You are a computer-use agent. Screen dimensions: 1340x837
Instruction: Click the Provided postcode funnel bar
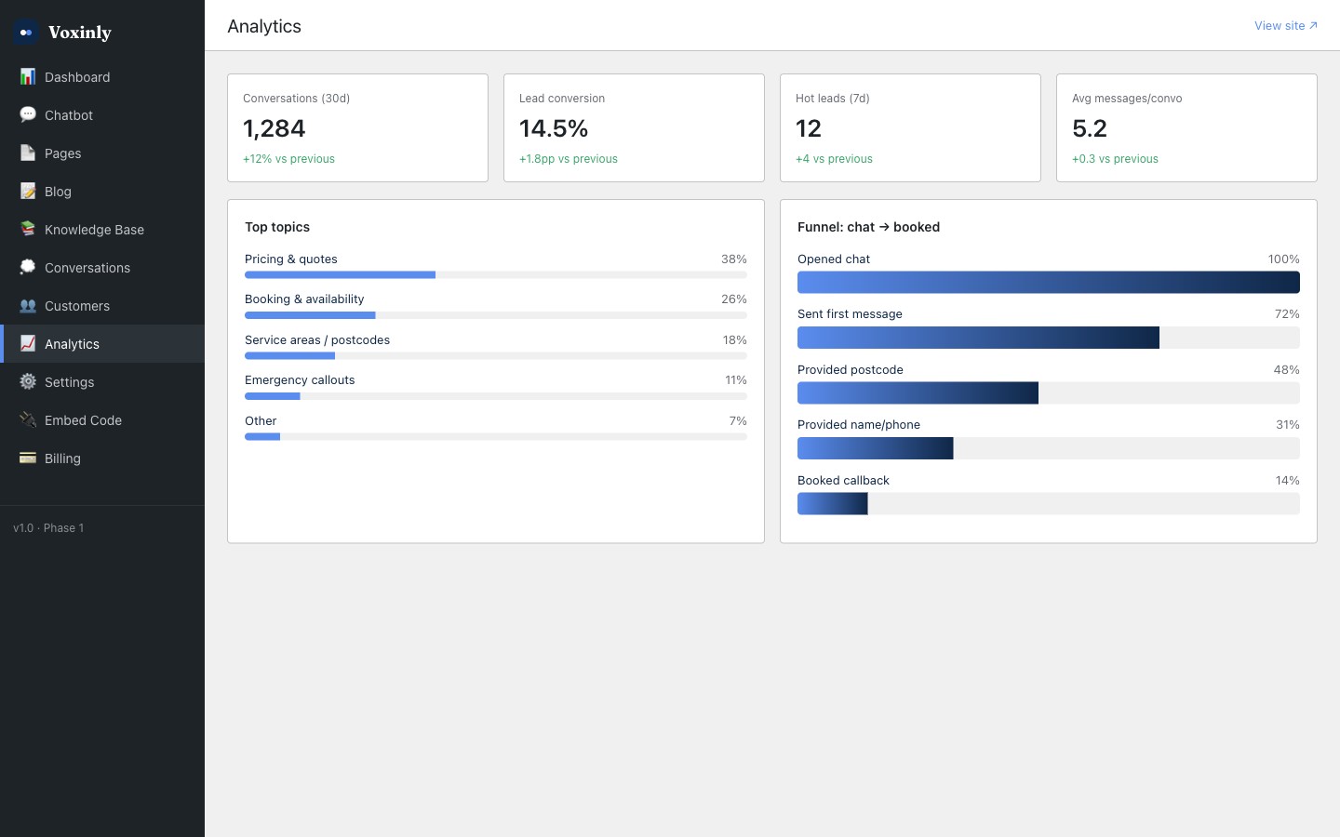[1049, 392]
